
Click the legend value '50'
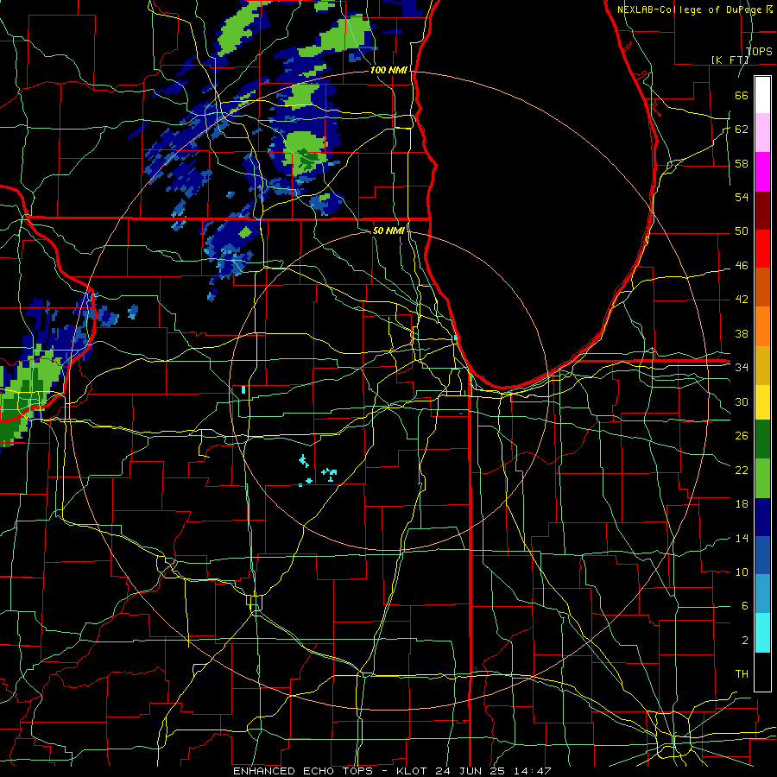[742, 231]
